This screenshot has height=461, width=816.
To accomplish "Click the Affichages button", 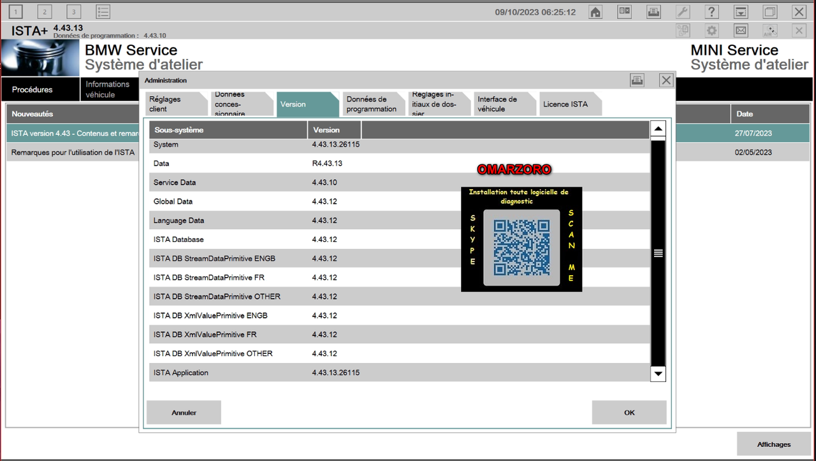I will 774,444.
